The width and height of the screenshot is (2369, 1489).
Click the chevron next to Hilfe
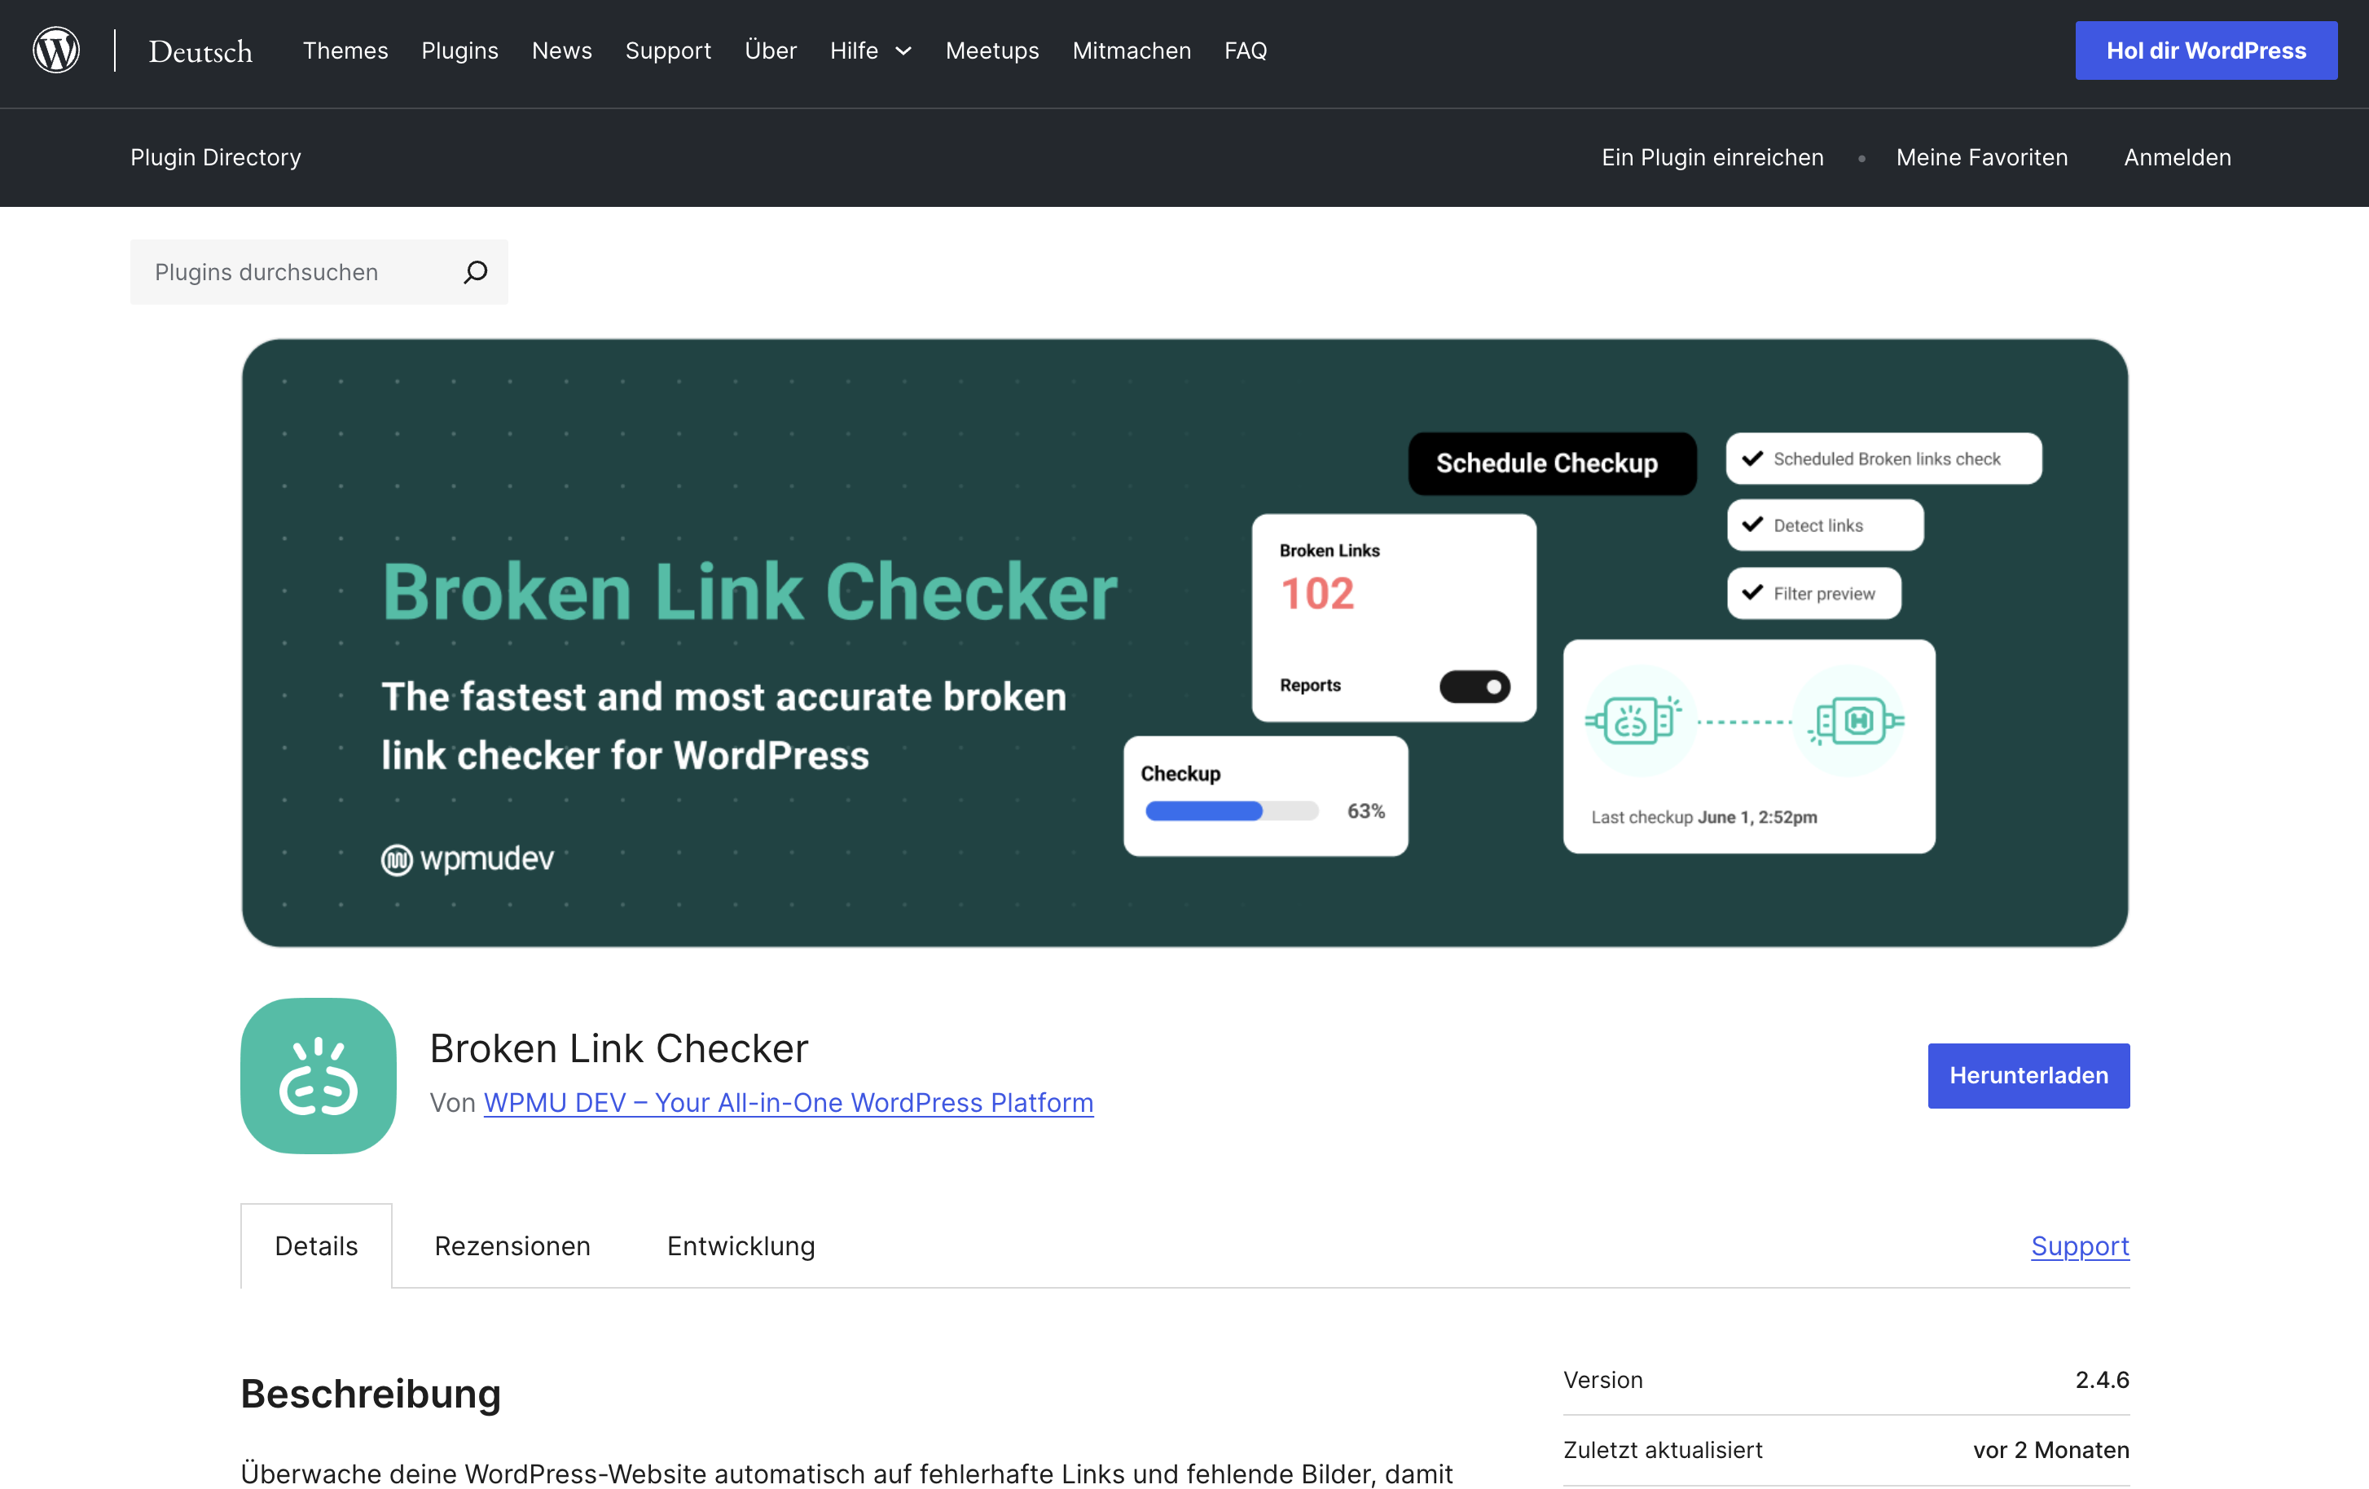903,51
